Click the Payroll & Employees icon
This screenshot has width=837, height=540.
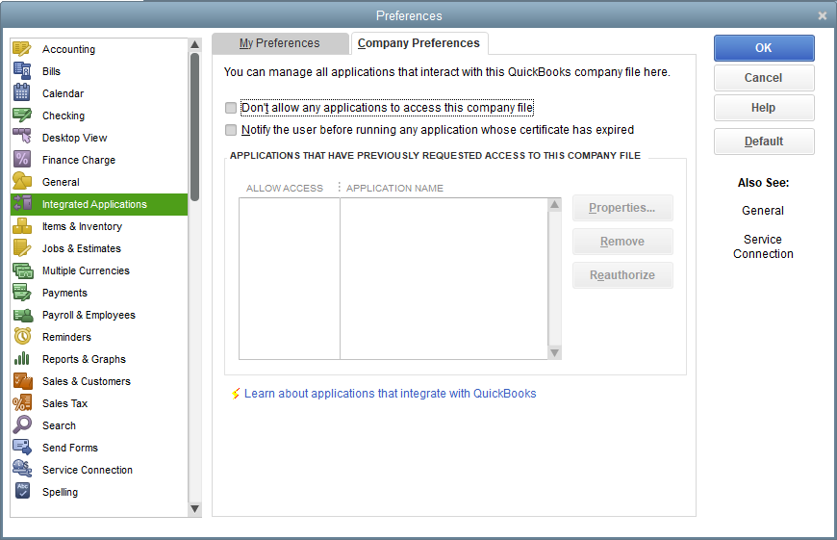(x=22, y=315)
